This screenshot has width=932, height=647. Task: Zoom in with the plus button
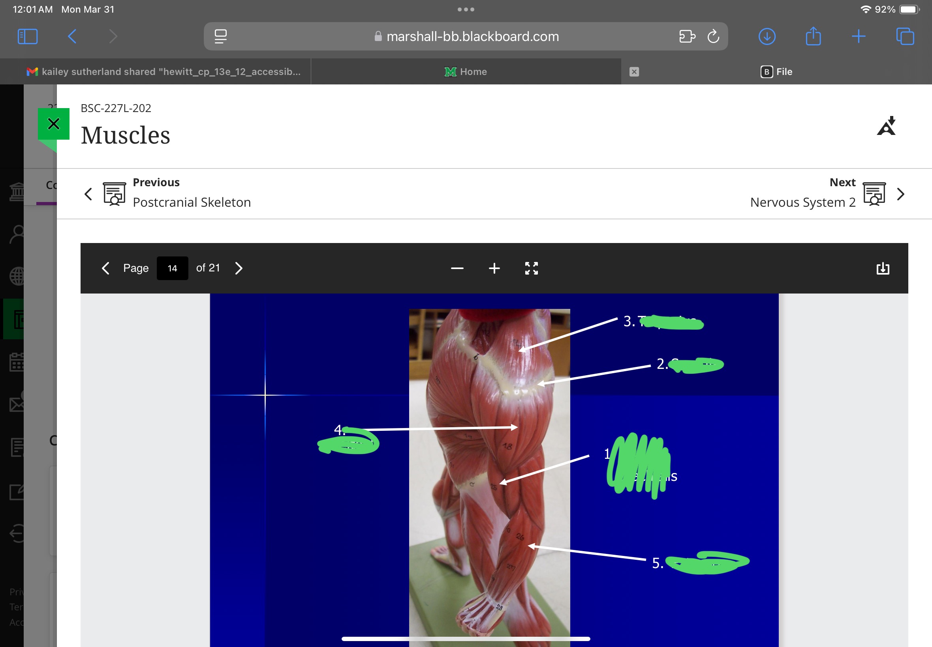494,268
